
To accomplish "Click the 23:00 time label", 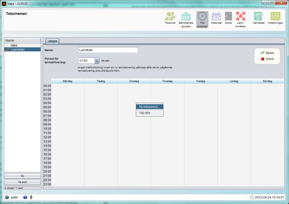I will (x=47, y=184).
